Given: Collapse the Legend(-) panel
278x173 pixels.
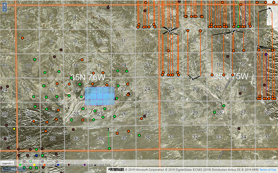Looking at the screenshot, I should [x=7, y=163].
